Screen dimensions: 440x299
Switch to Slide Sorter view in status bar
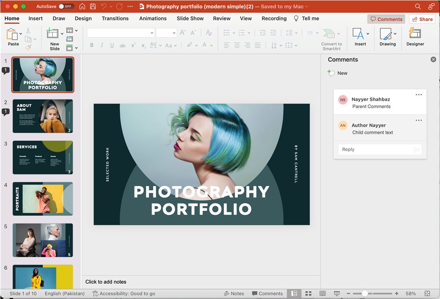(309, 293)
